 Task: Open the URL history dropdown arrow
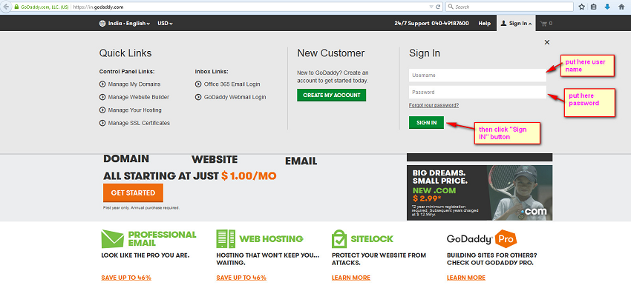(x=431, y=7)
